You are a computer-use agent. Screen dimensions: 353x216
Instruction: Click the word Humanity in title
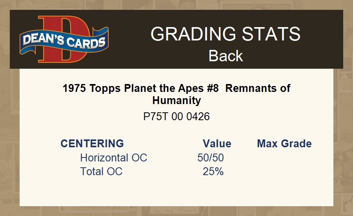pyautogui.click(x=176, y=100)
